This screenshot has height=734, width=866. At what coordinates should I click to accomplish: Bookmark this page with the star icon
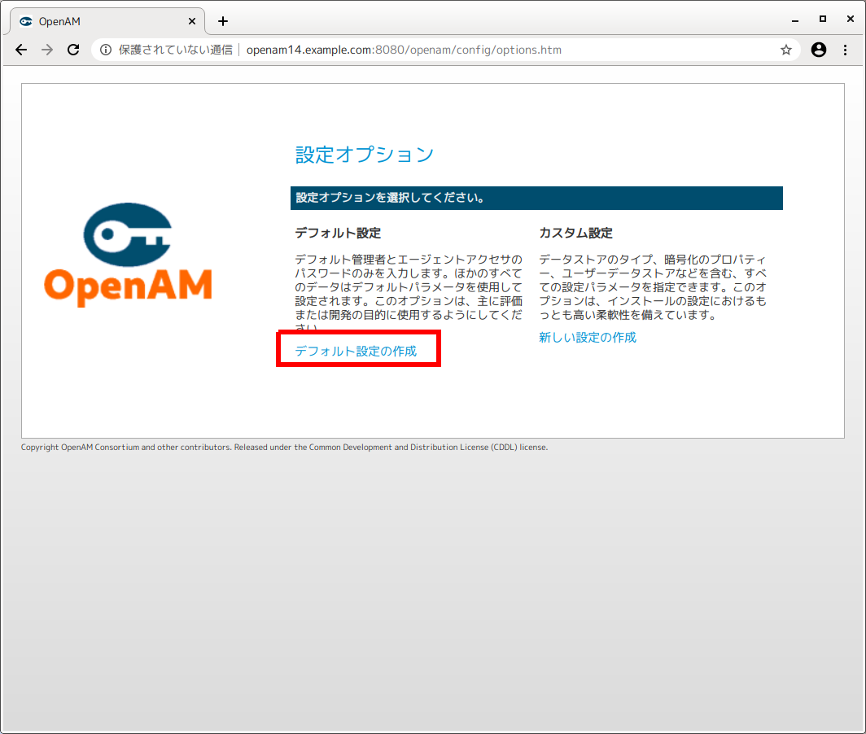pos(786,50)
